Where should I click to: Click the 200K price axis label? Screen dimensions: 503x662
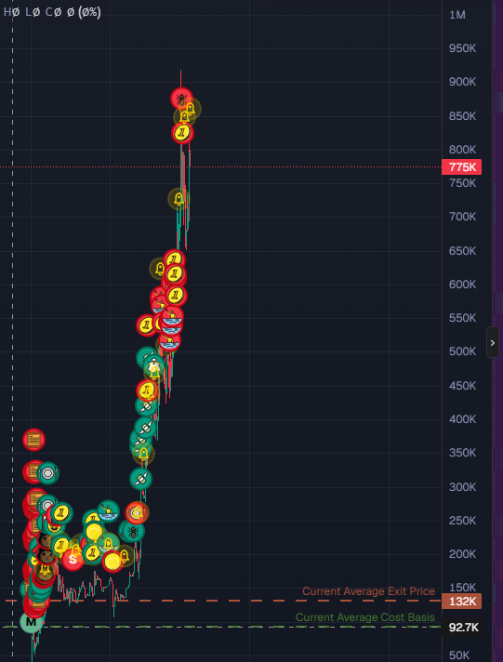[x=462, y=554]
